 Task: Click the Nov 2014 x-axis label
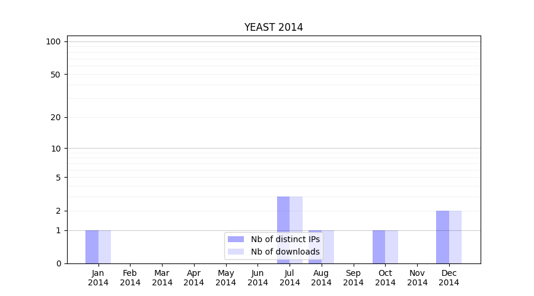417,278
